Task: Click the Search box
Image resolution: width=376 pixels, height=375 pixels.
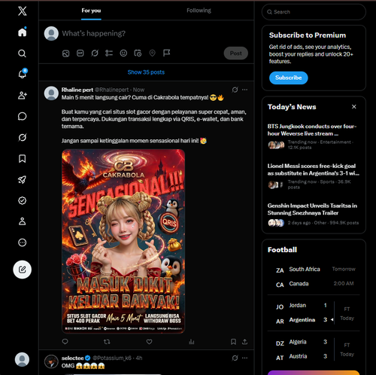Action: [314, 12]
